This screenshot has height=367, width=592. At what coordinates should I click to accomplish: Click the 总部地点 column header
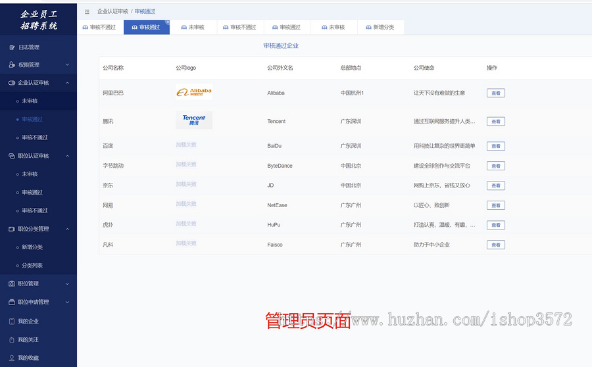tap(351, 68)
